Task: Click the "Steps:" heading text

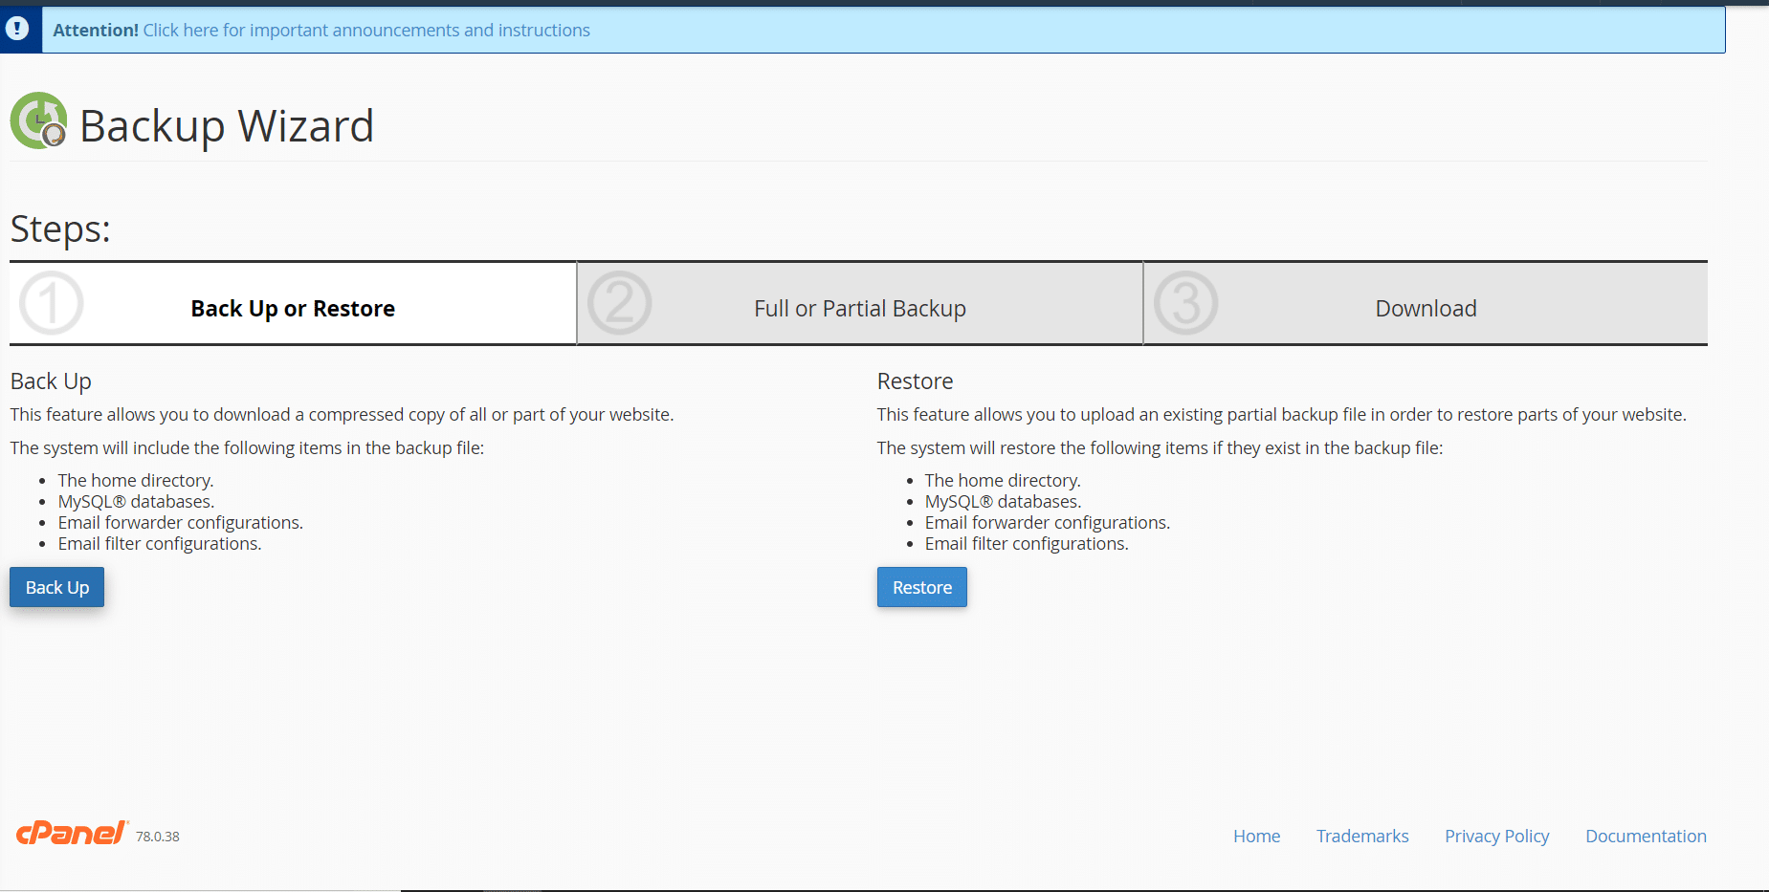Action: [60, 229]
